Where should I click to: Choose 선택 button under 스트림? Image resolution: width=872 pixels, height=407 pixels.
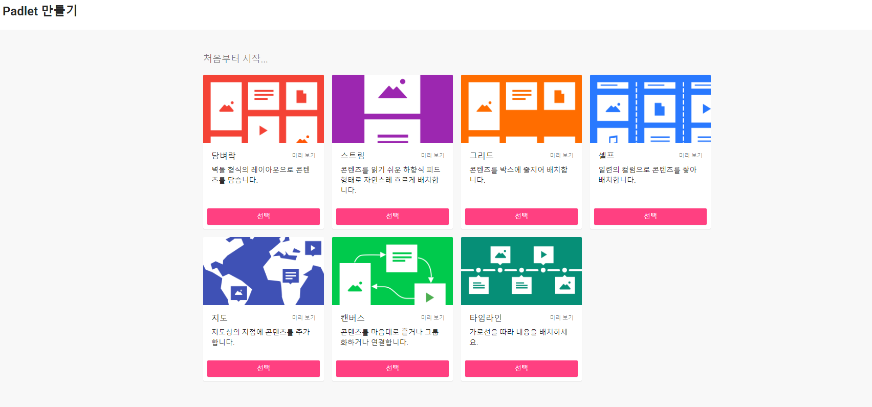pos(393,216)
